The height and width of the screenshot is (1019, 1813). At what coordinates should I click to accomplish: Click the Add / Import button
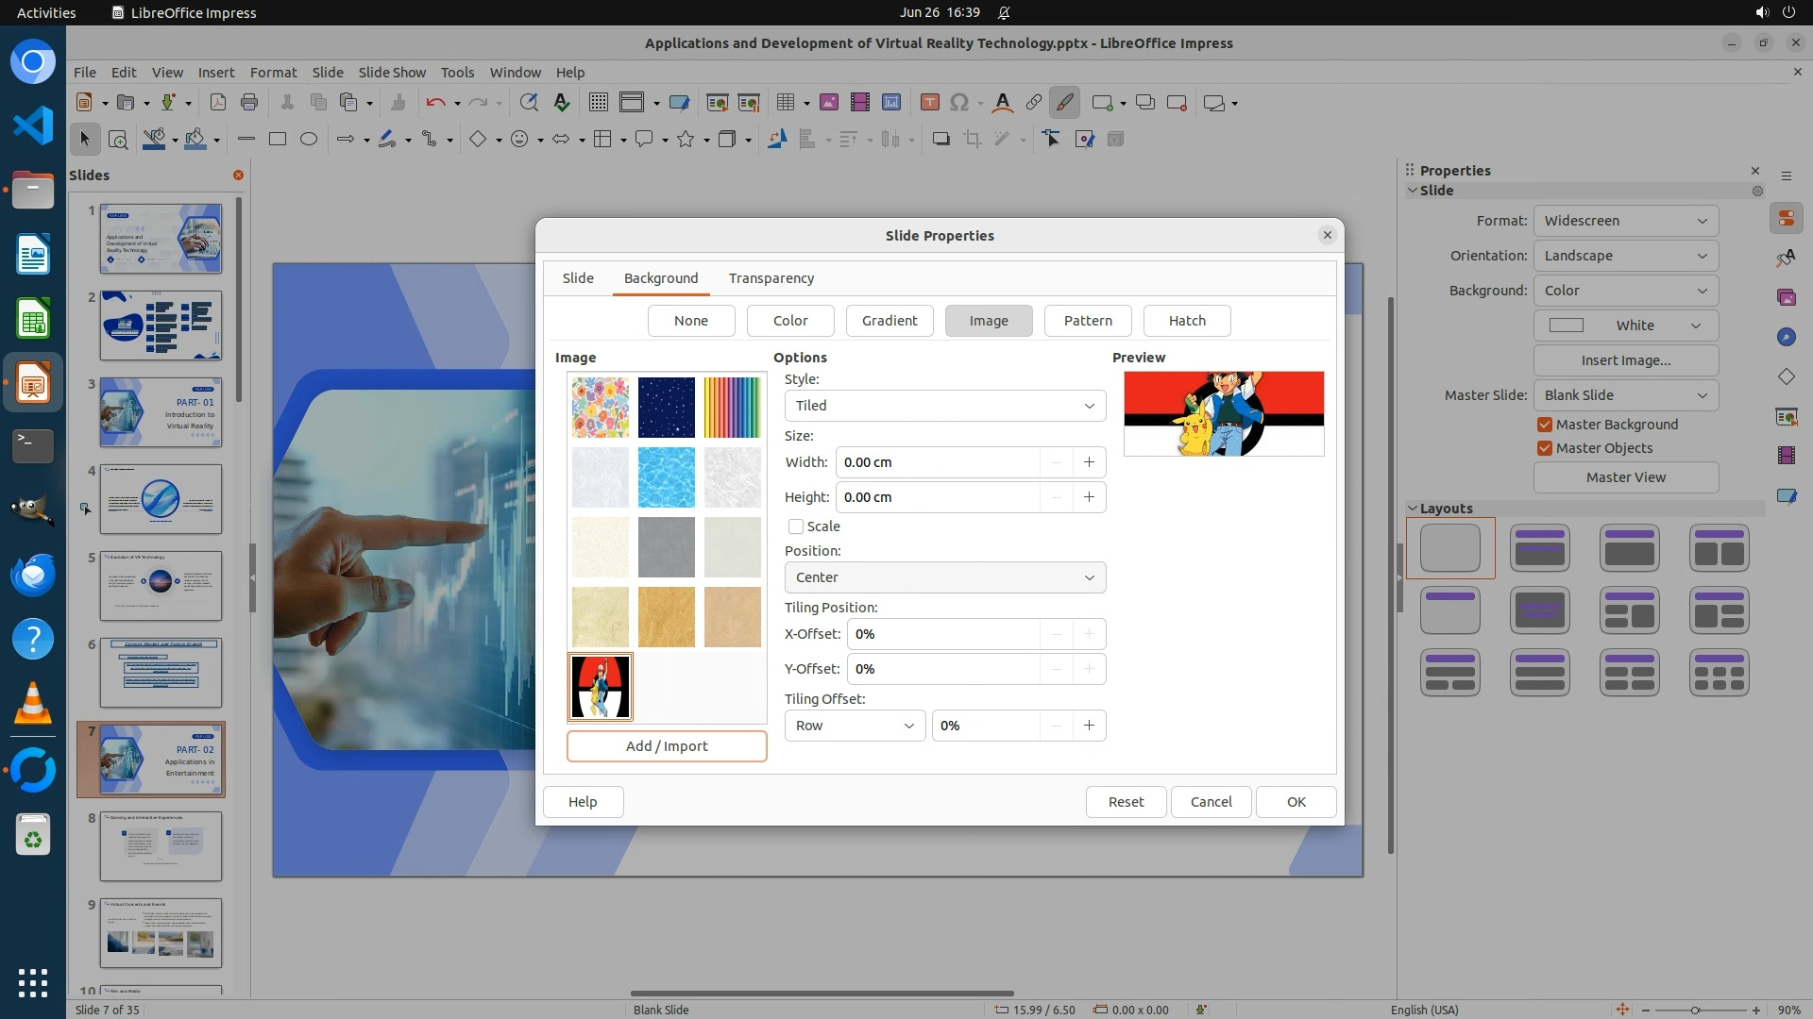(x=667, y=746)
